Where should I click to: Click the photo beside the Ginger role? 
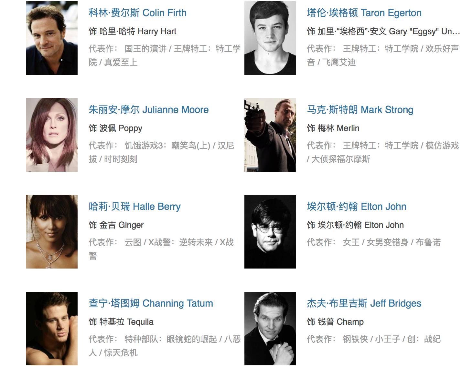pos(52,232)
